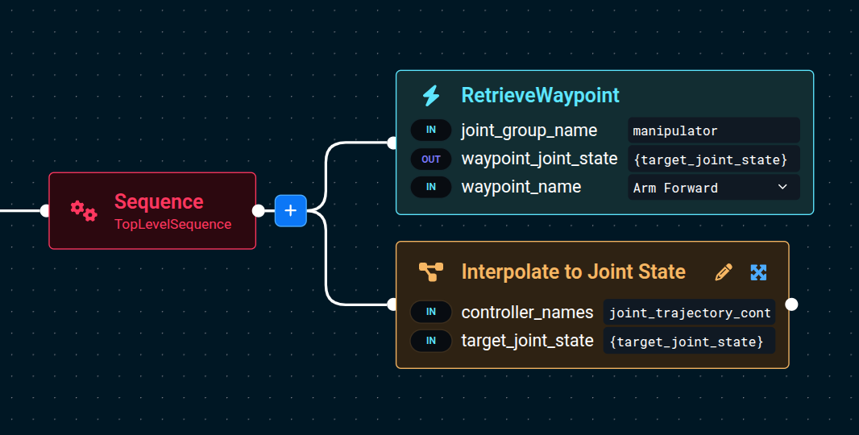The height and width of the screenshot is (435, 859).
Task: Click the target_joint_state label in Interpolate node
Action: (x=528, y=341)
